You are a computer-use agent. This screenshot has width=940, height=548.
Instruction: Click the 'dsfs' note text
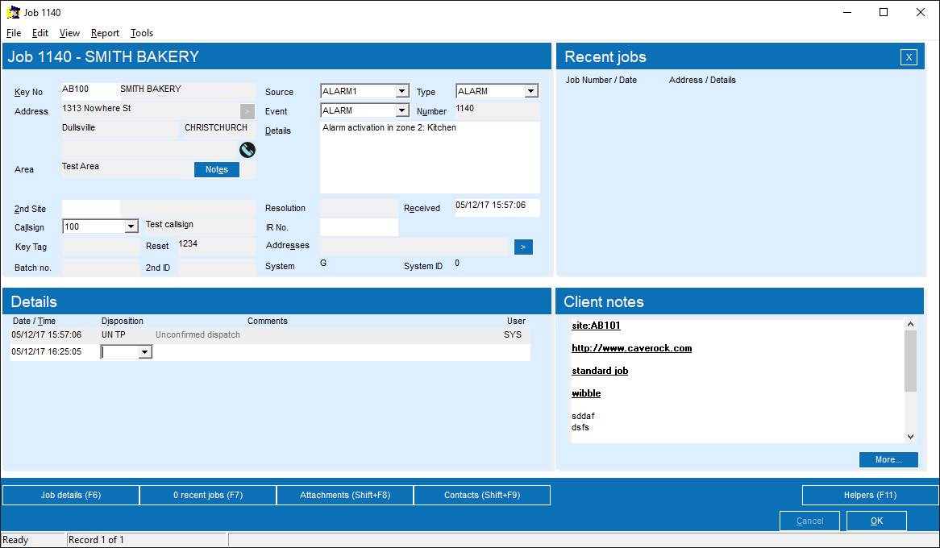pyautogui.click(x=580, y=427)
